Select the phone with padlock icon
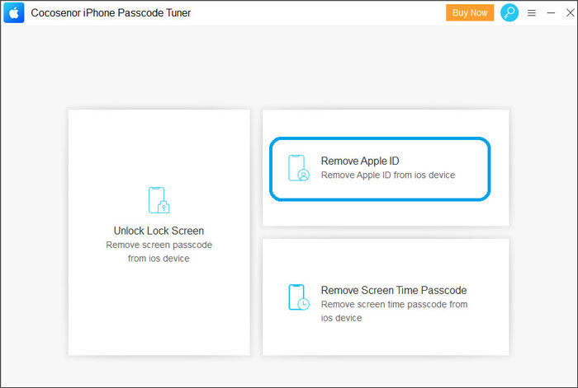Viewport: 578px width, 388px height. pos(159,200)
